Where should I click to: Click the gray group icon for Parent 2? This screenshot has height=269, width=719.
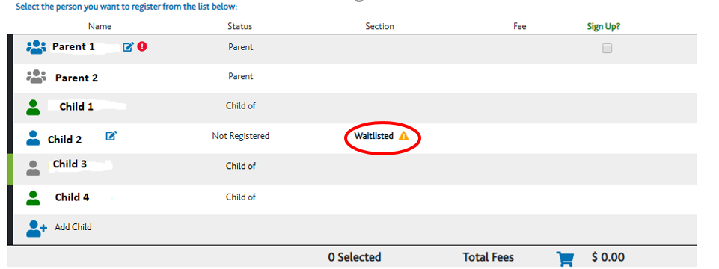[x=36, y=77]
